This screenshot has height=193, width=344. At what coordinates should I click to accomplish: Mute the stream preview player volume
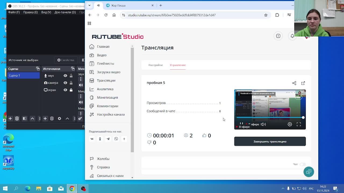click(x=263, y=124)
